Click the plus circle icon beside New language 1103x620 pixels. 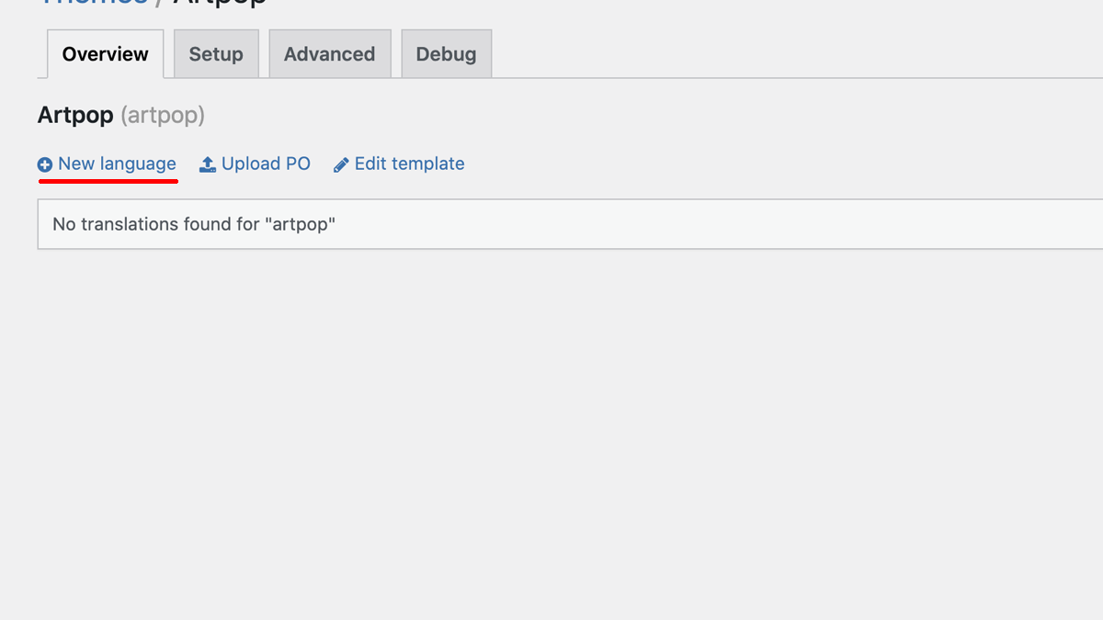(x=45, y=165)
